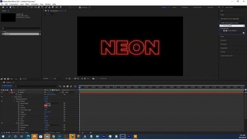The width and height of the screenshot is (247, 139).
Task: Click Reset link for Inner Shadow
Action: point(46,101)
